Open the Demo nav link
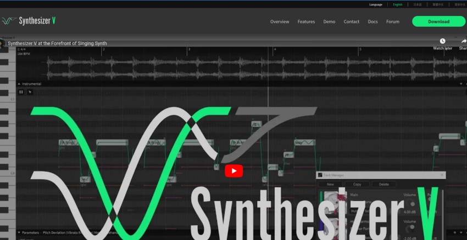Image resolution: width=467 pixels, height=240 pixels. tap(329, 22)
